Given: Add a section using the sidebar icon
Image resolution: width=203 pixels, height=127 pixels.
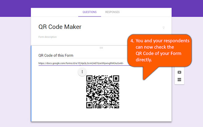Looking at the screenshot, I should pyautogui.click(x=179, y=80).
